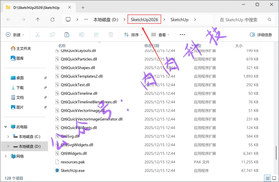
Task: Collapse the 此电脑 tree node
Action: (6, 127)
